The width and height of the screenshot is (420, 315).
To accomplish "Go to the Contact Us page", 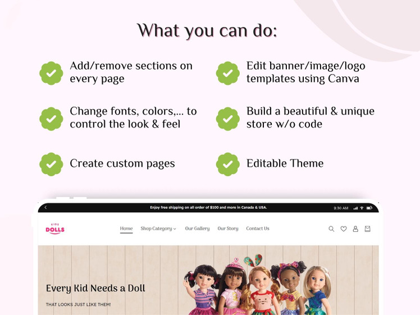I will pyautogui.click(x=258, y=229).
